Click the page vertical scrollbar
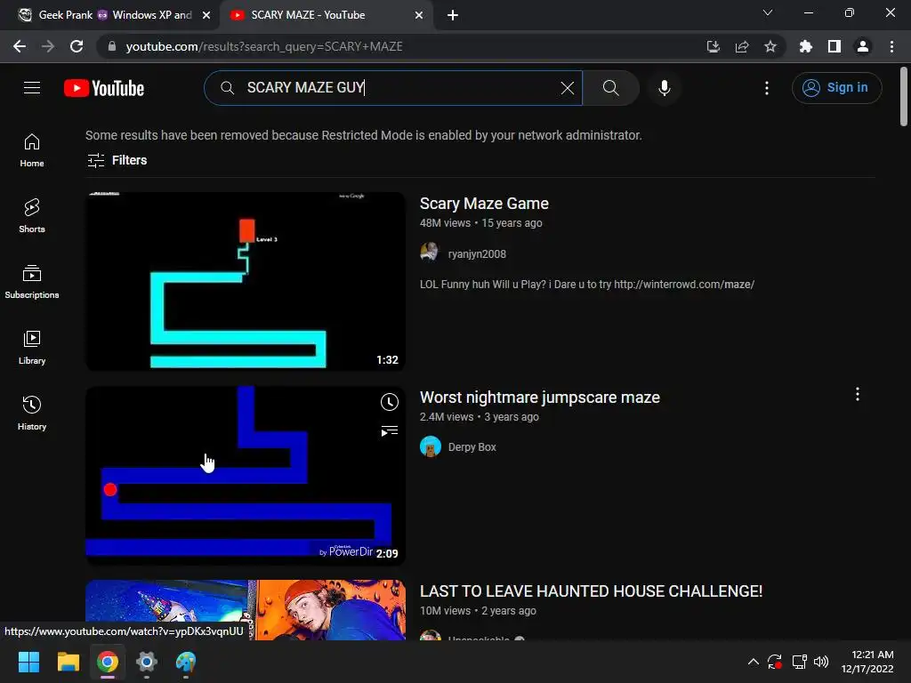 click(904, 97)
